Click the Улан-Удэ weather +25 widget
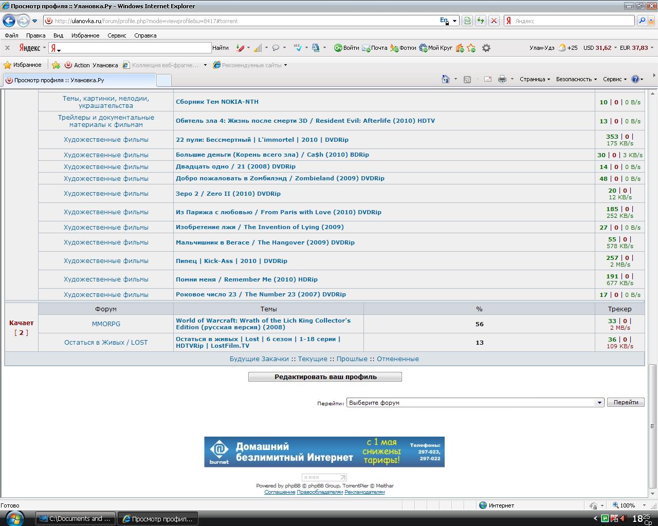This screenshot has height=526, width=658. [553, 48]
